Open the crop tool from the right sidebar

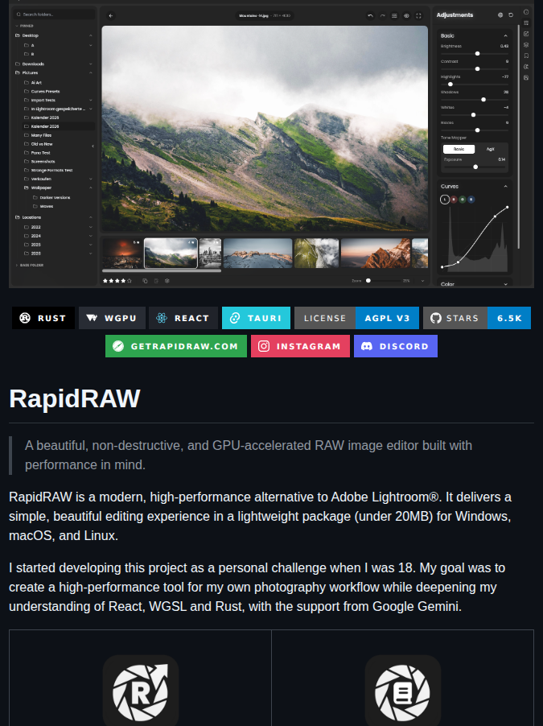tap(526, 34)
